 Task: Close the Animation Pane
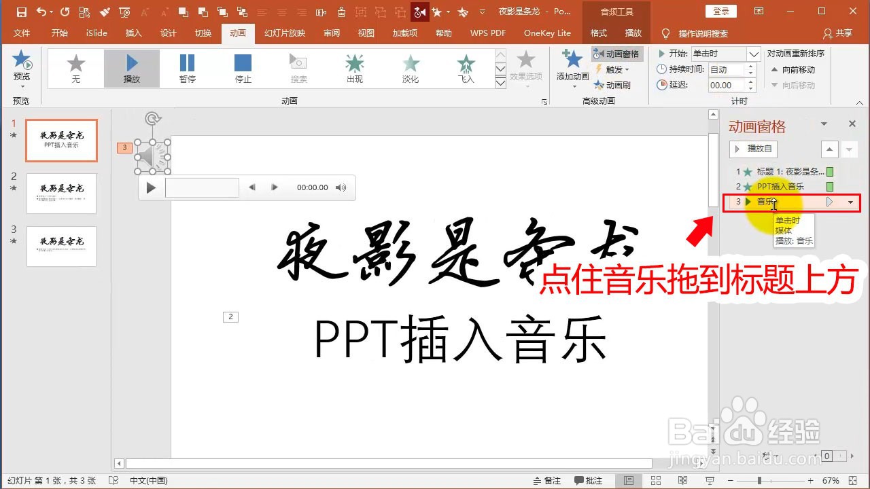click(x=852, y=124)
